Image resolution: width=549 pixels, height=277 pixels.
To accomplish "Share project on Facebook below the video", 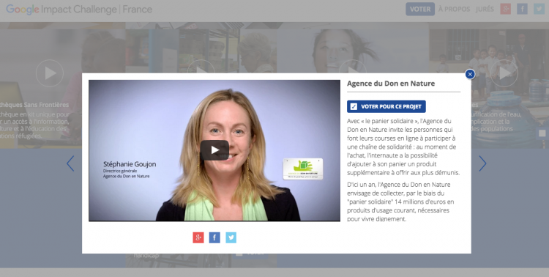I will click(x=214, y=237).
